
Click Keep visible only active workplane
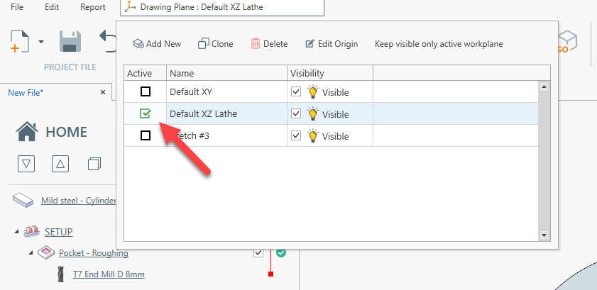pyautogui.click(x=439, y=44)
